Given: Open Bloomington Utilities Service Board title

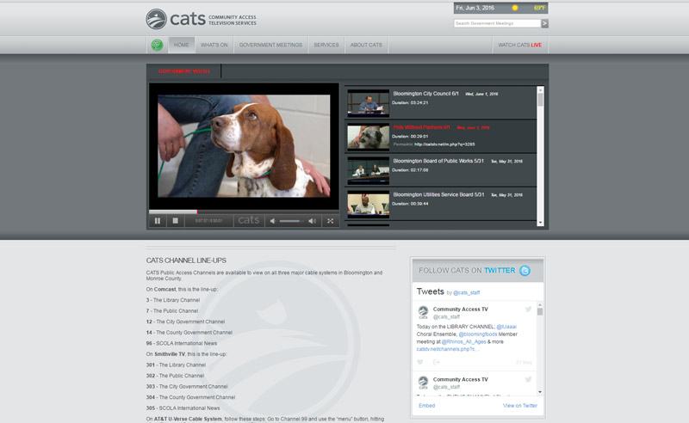Looking at the screenshot, I should [438, 195].
